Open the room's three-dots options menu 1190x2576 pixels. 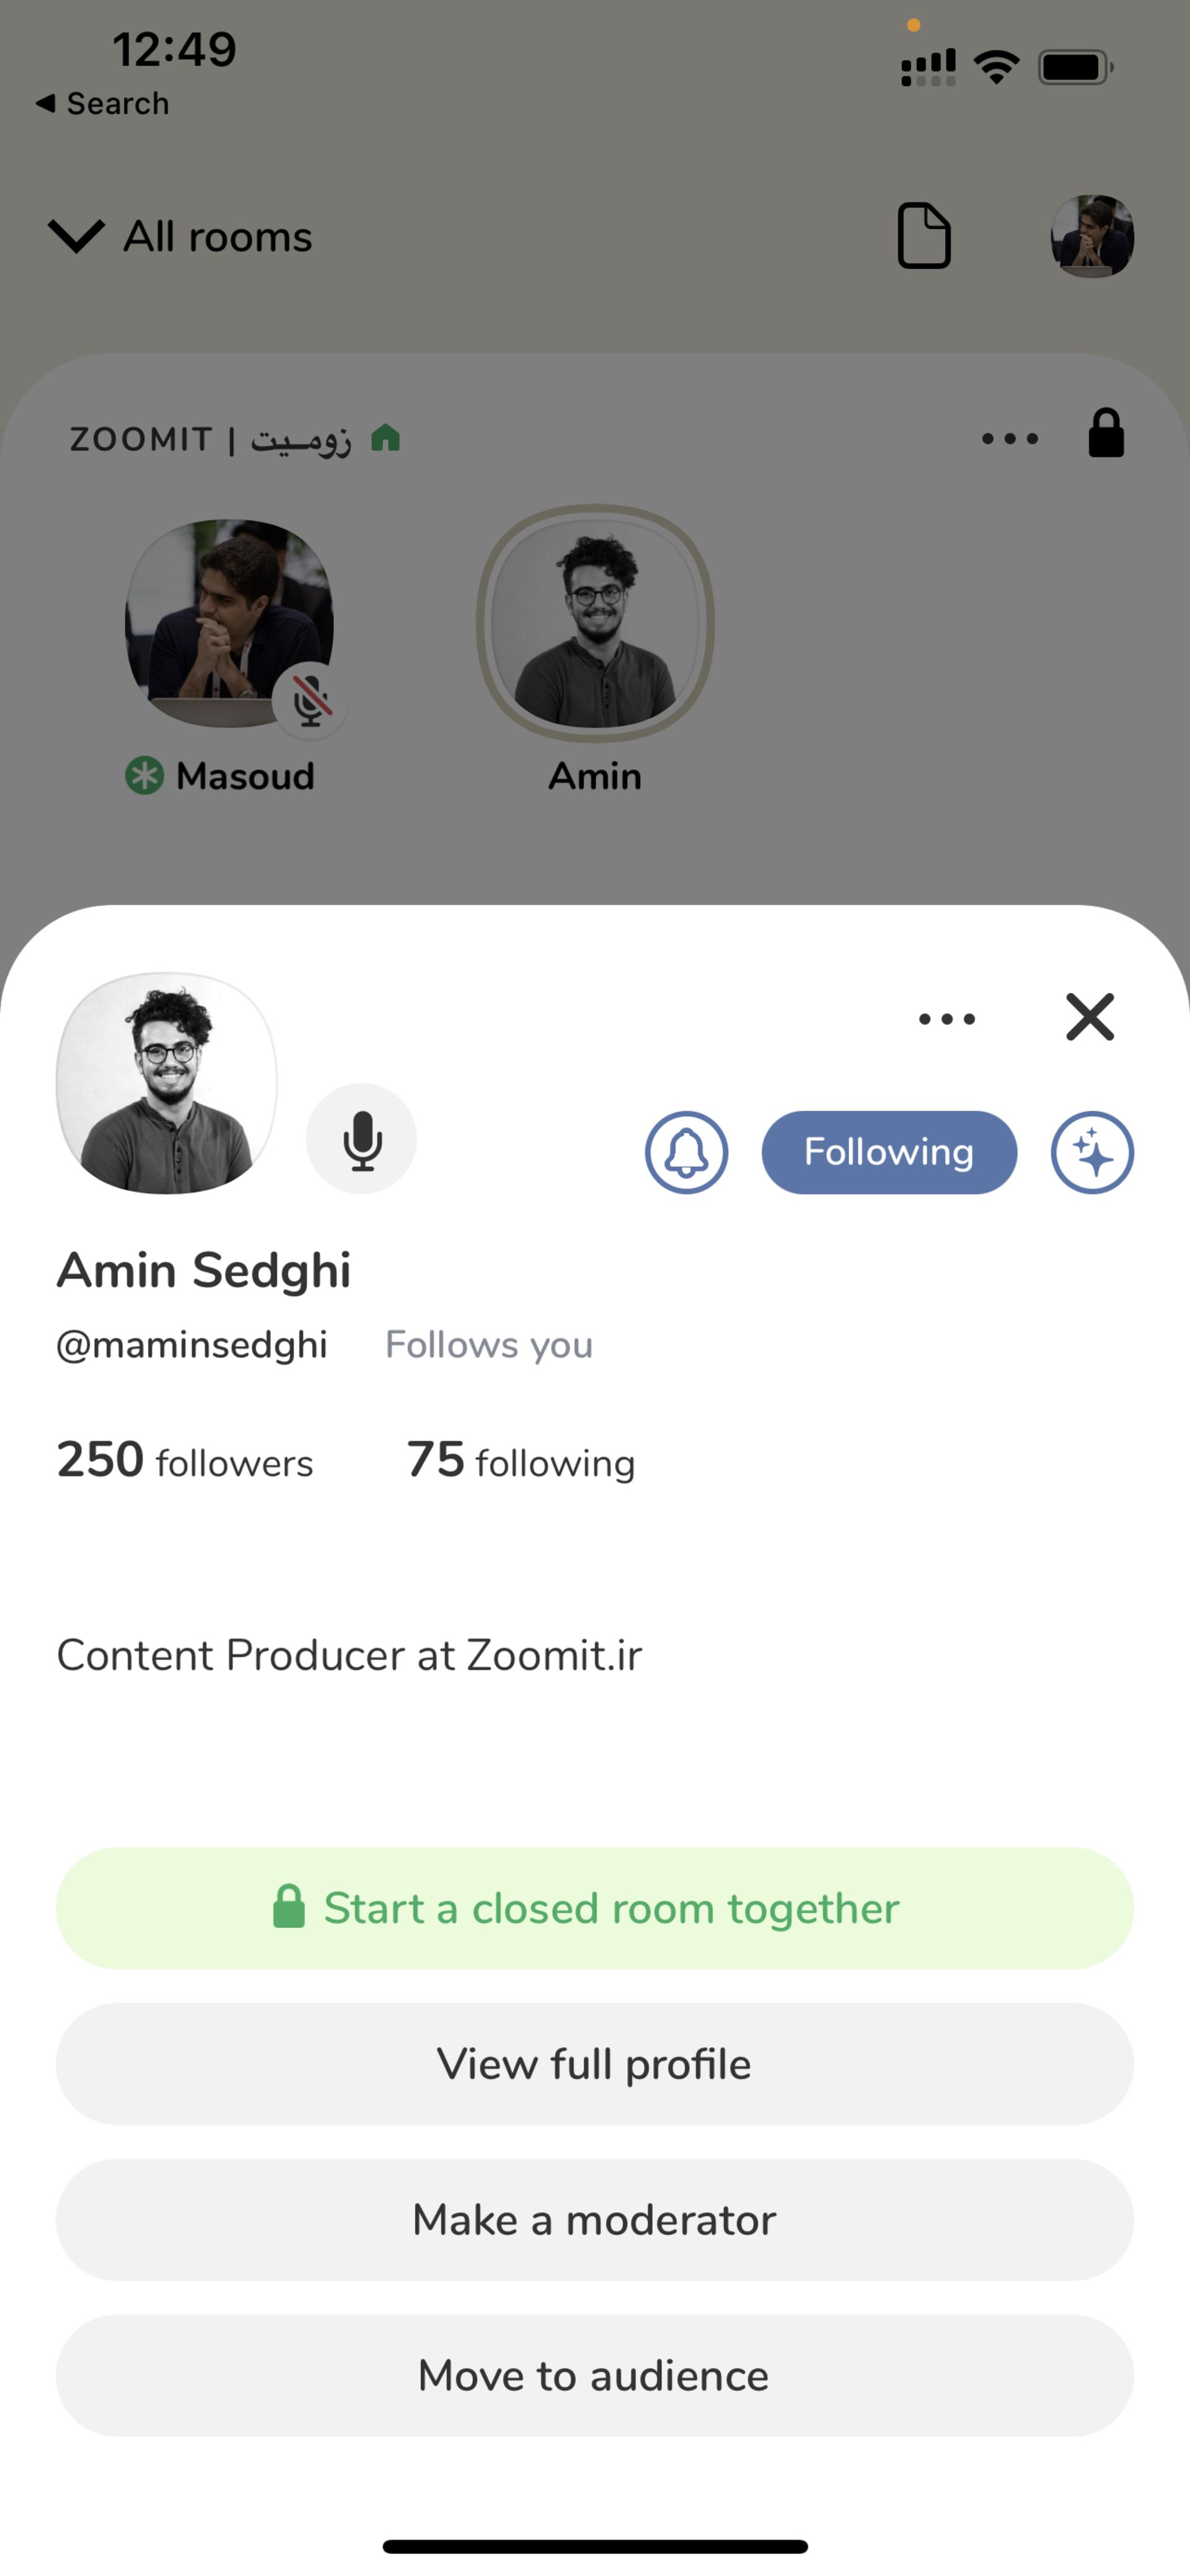[1009, 438]
